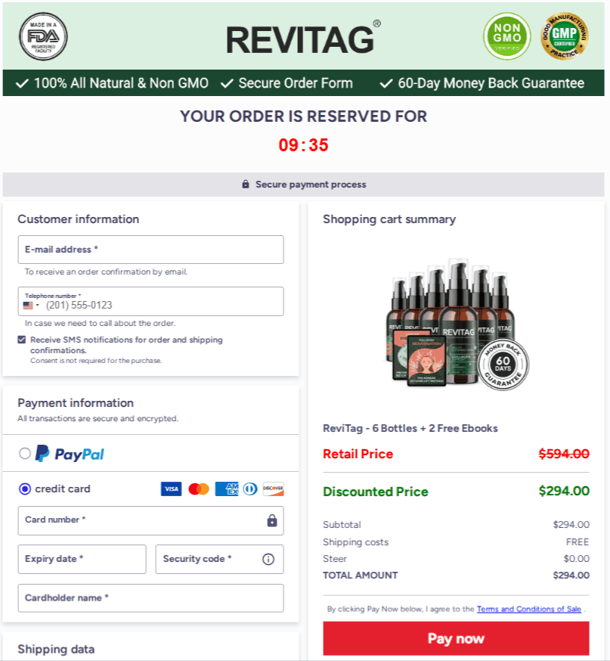
Task: Click the $294.00 discounted price
Action: tap(564, 491)
